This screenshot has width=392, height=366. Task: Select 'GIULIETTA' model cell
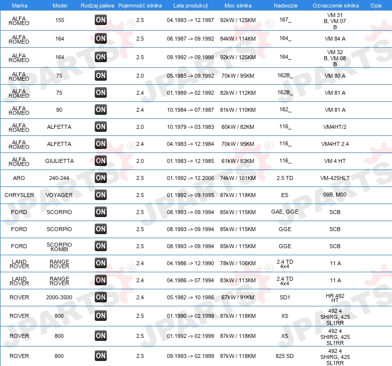(60, 161)
